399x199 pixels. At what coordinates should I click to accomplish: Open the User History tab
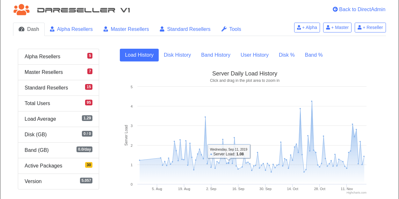[x=254, y=55]
